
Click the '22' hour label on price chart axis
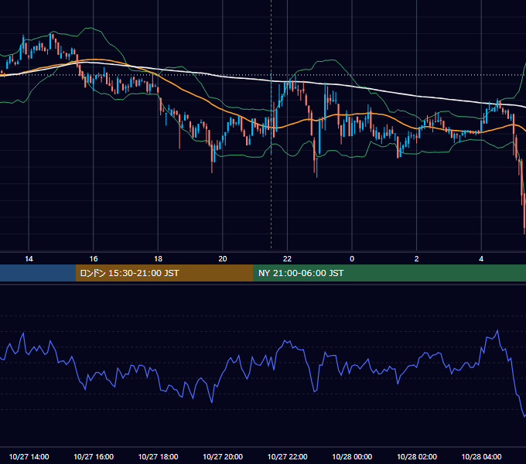(287, 259)
